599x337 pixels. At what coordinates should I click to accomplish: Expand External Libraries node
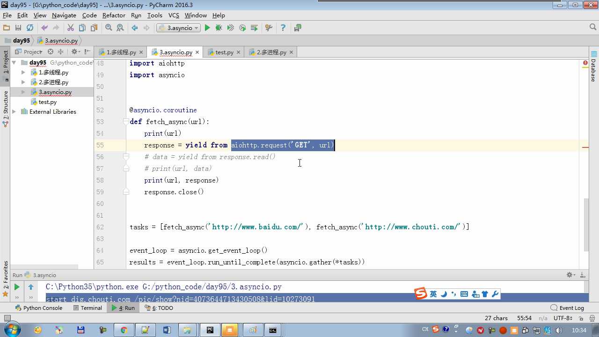(14, 112)
